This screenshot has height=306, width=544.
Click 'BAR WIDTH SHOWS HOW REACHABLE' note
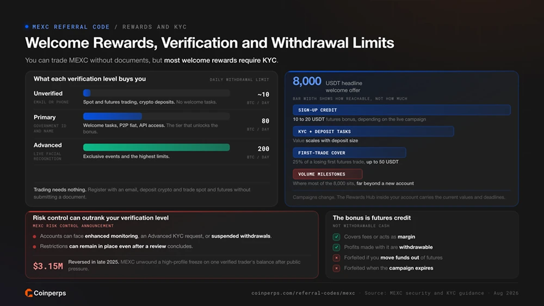pos(350,98)
